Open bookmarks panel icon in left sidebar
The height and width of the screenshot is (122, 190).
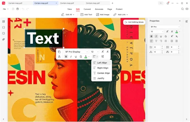(x=4, y=27)
